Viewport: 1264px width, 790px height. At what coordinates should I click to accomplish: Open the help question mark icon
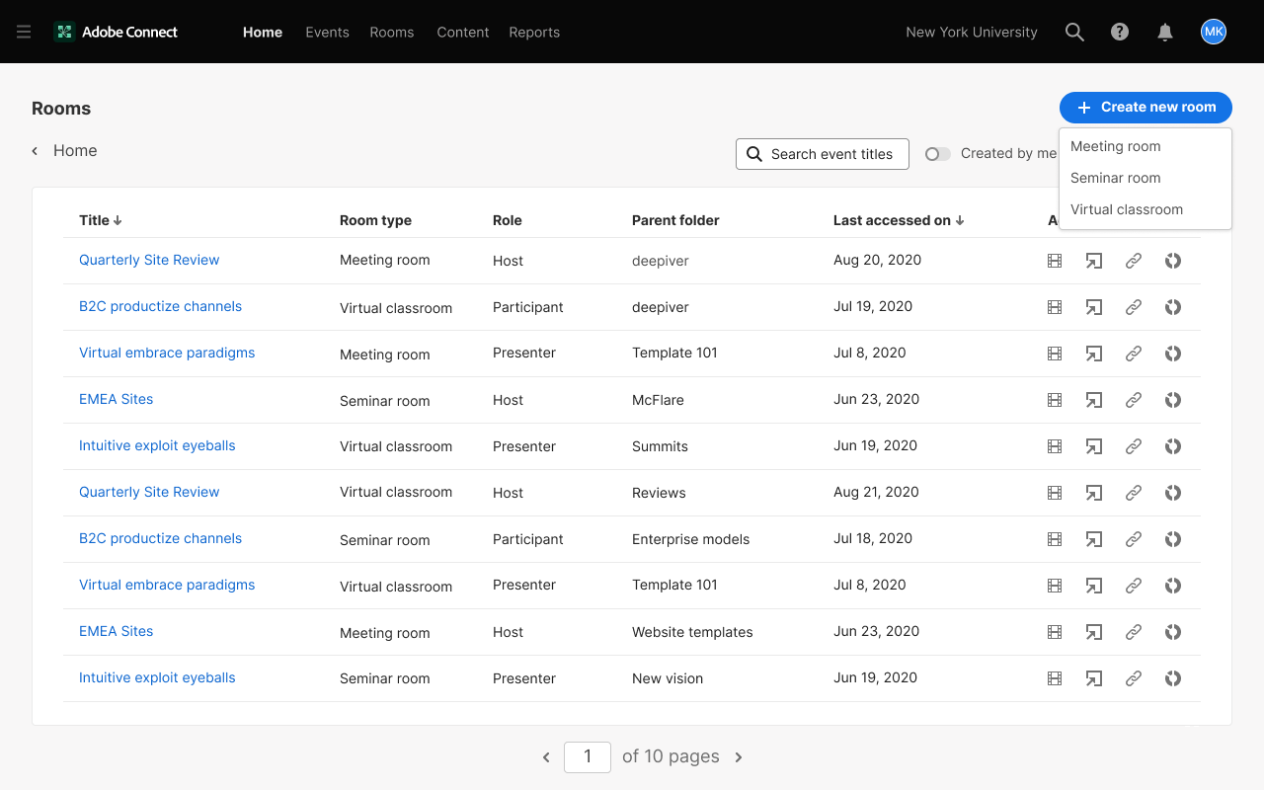point(1120,32)
